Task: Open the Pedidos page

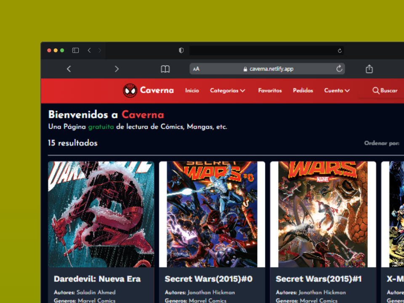Action: tap(303, 90)
